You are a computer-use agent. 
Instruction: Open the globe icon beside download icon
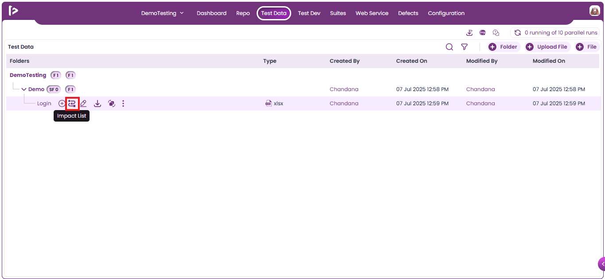[x=483, y=33]
